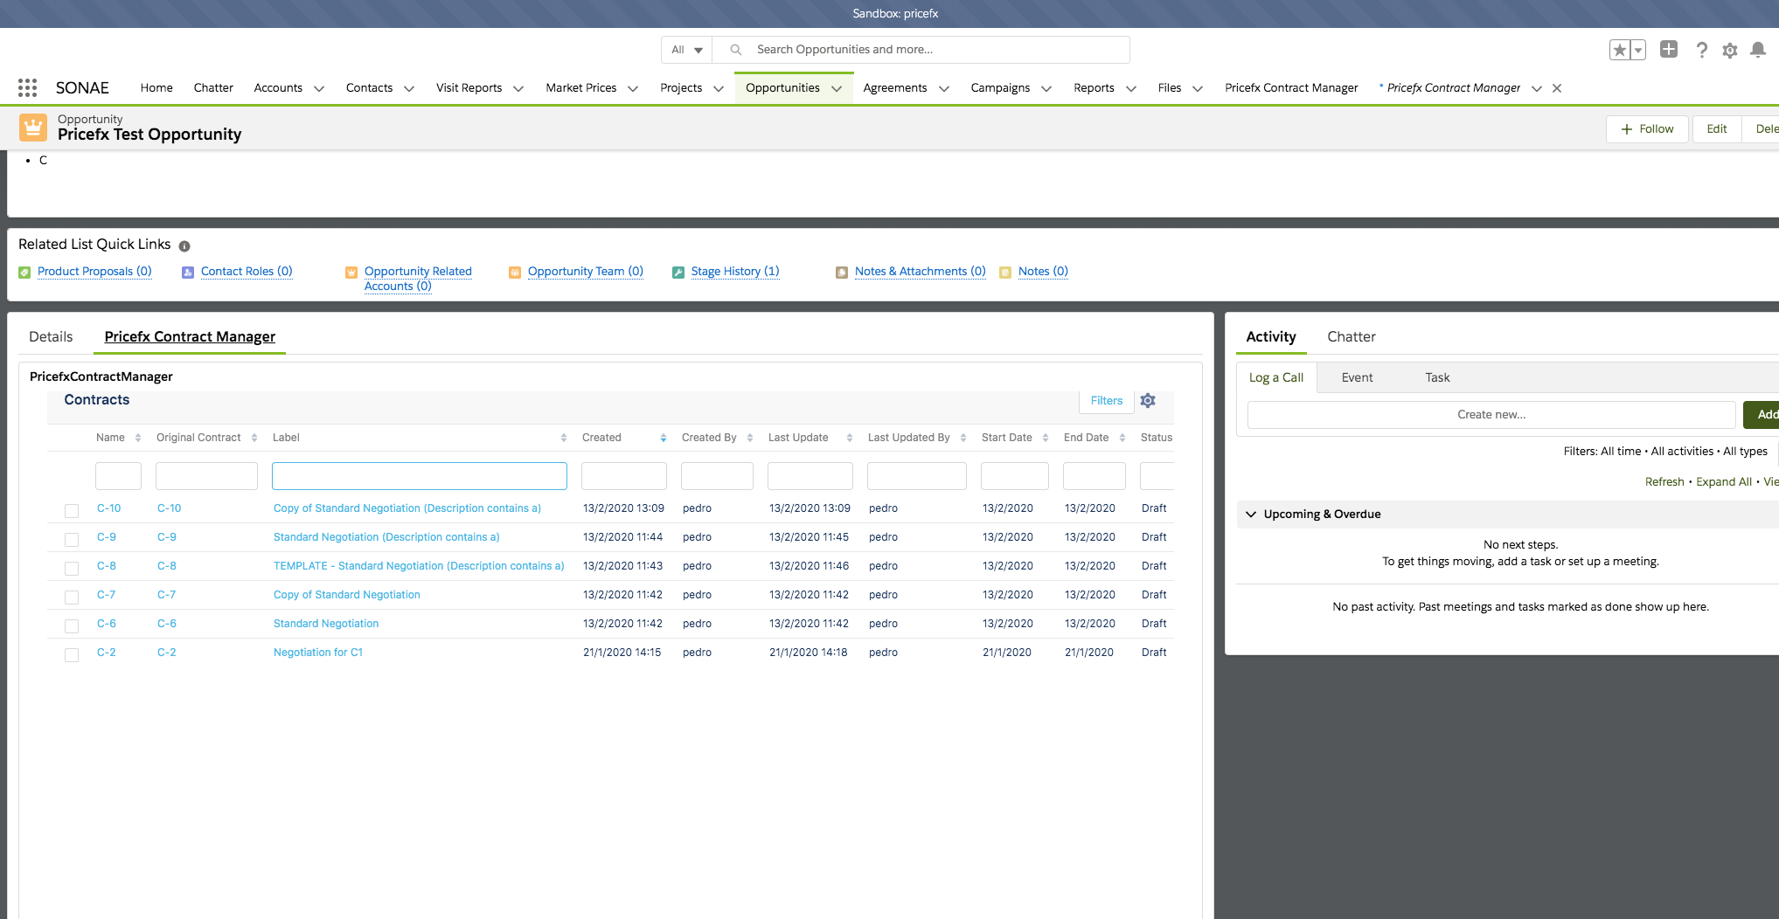
Task: Click the favorites star icon
Action: pyautogui.click(x=1618, y=50)
